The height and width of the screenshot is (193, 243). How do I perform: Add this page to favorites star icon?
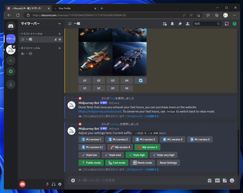[x=198, y=15]
